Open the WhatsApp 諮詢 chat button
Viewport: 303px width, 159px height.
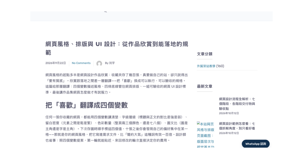pyautogui.click(x=256, y=144)
